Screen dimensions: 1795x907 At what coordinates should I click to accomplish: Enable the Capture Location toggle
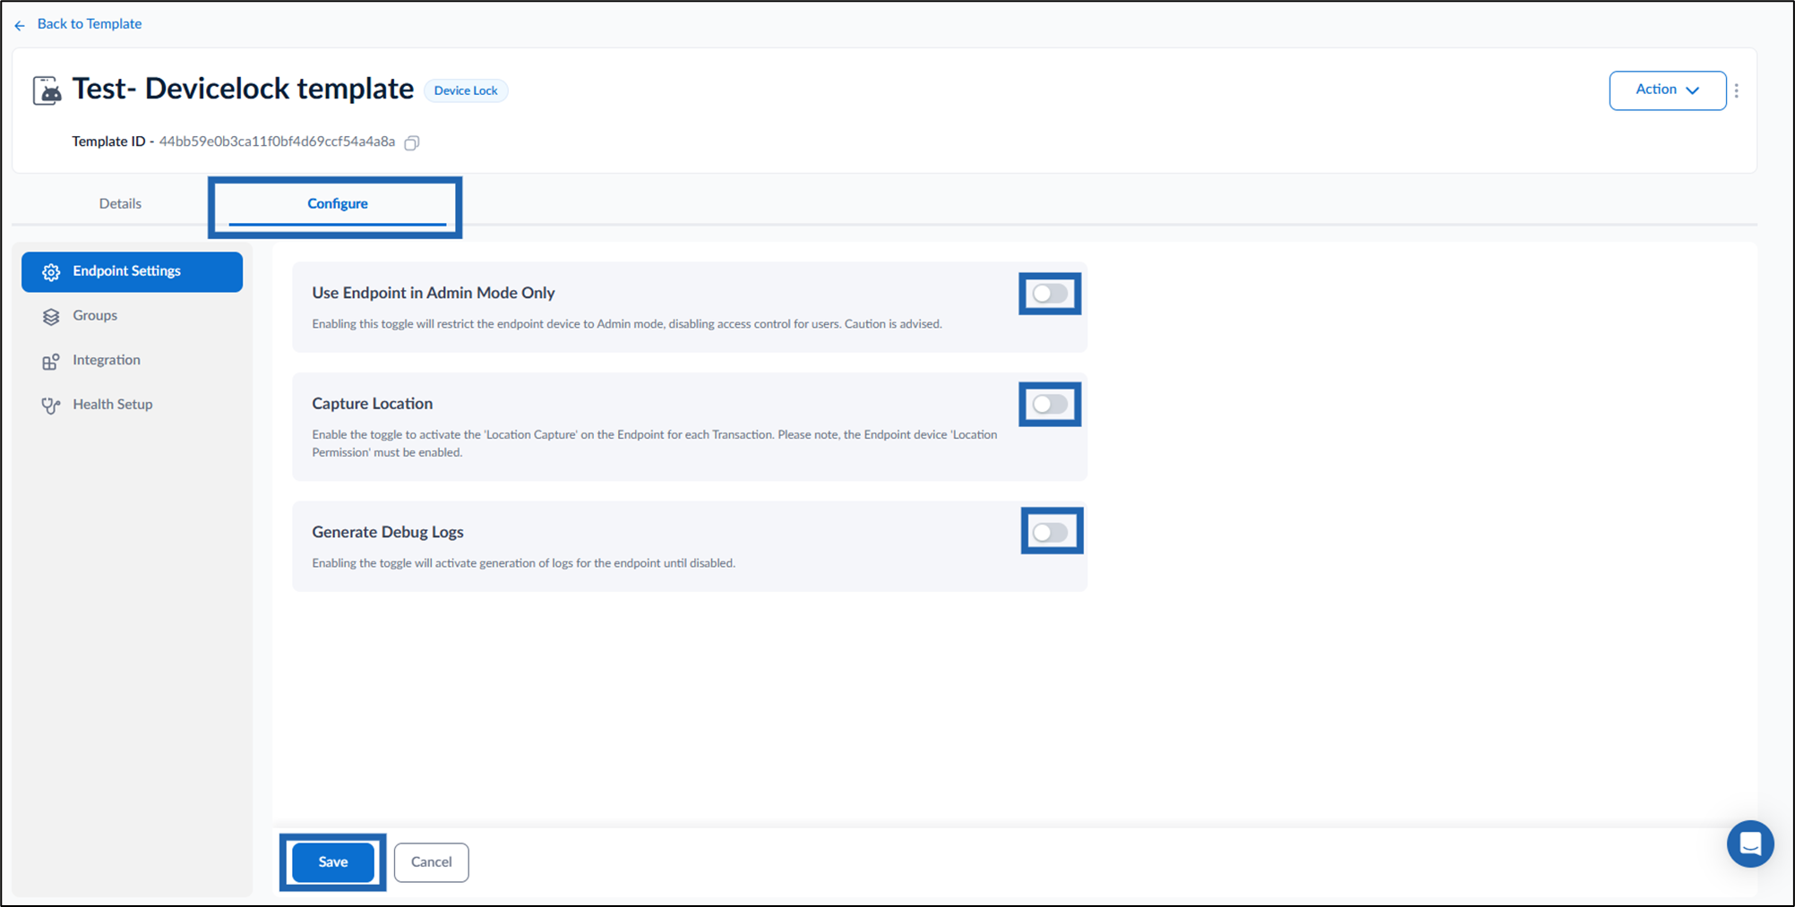pyautogui.click(x=1050, y=405)
